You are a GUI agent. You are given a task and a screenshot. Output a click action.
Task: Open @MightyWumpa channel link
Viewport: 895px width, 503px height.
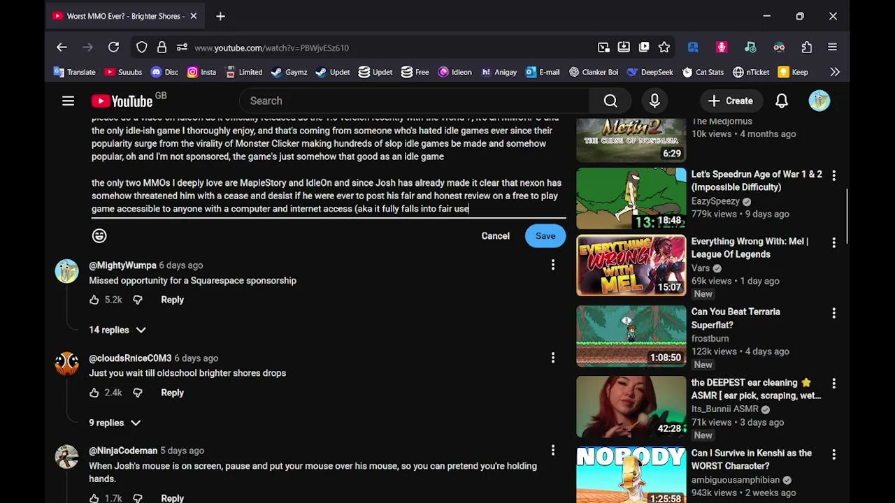pyautogui.click(x=122, y=265)
